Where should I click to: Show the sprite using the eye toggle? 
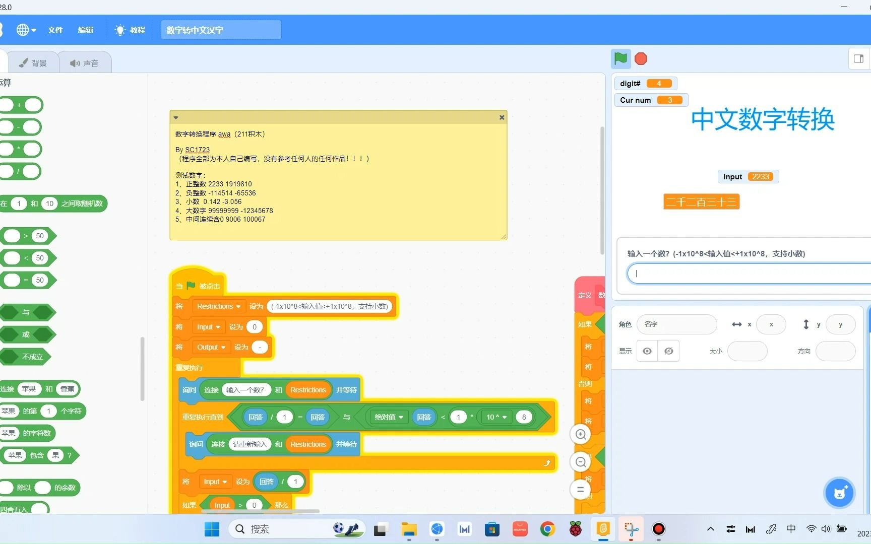click(647, 351)
